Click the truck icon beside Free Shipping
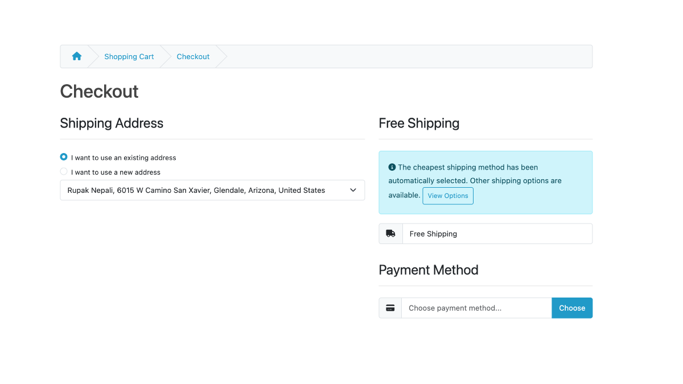This screenshot has width=683, height=384. coord(390,233)
